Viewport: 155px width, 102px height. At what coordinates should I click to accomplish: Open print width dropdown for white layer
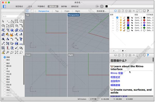150,30
